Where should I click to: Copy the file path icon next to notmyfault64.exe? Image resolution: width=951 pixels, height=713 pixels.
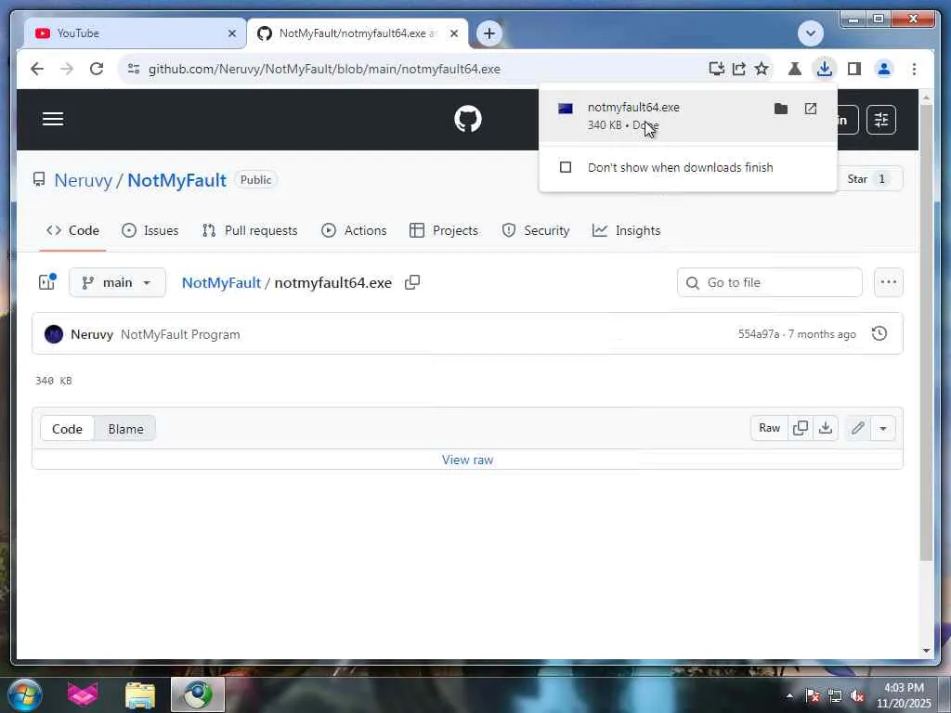412,282
